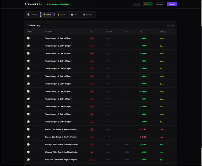The width and height of the screenshot is (202, 166).
Task: Open the Overview tab
Action: [x=32, y=15]
